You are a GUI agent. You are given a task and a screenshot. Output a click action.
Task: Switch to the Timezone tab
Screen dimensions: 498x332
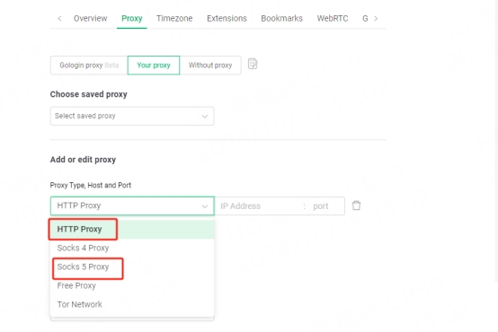(x=174, y=18)
